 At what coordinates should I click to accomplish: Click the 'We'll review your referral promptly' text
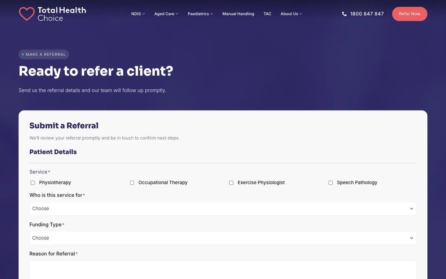pos(104,138)
